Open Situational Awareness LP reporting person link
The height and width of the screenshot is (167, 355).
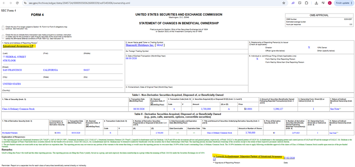point(18,46)
